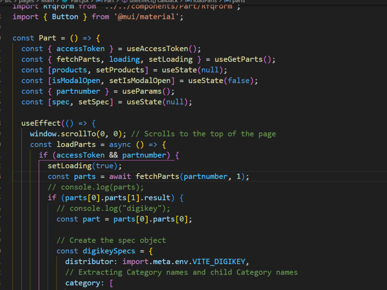The image size is (387, 290).
Task: Click the 'useEffect' call
Action: pos(41,123)
